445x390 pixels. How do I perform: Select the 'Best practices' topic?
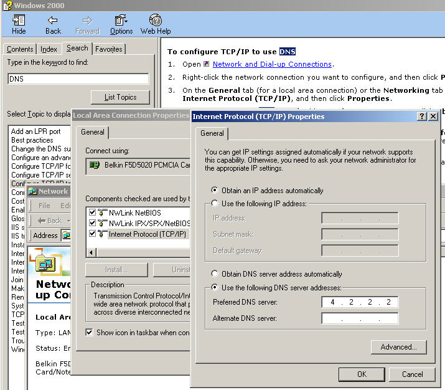32,140
